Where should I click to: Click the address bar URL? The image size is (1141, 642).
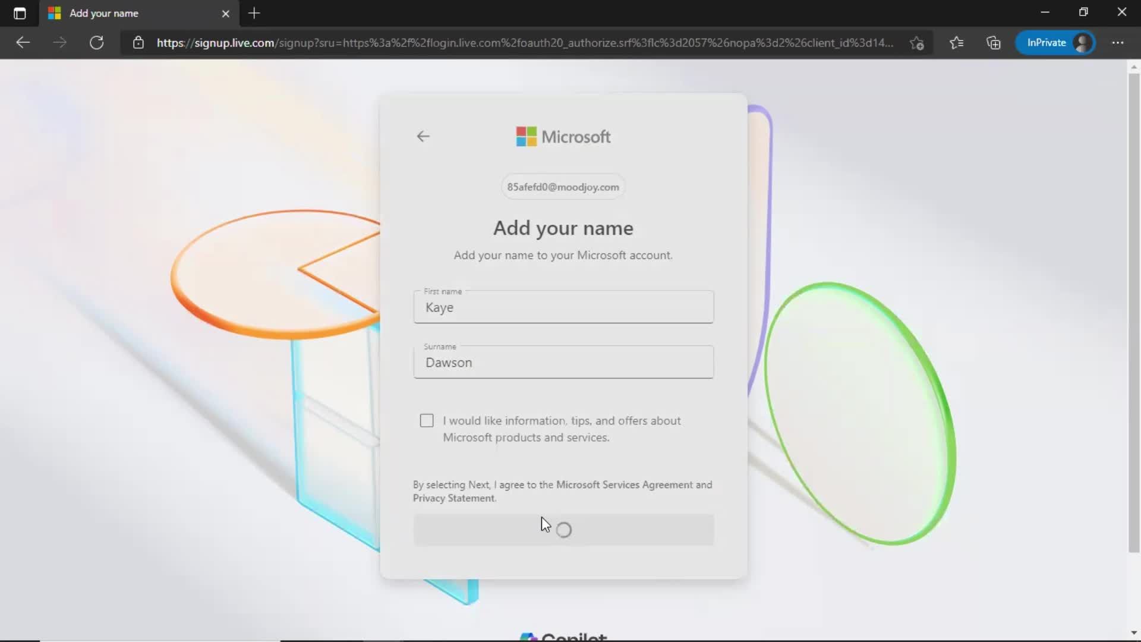click(525, 43)
